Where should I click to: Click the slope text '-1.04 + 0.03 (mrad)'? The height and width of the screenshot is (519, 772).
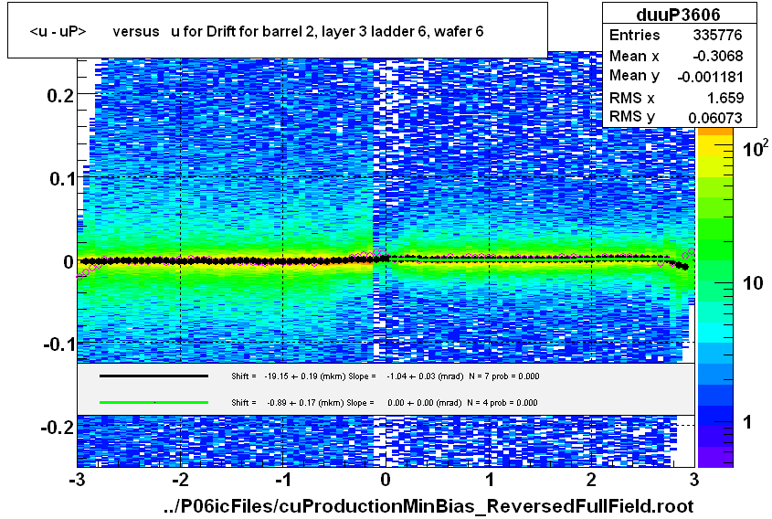click(x=425, y=376)
